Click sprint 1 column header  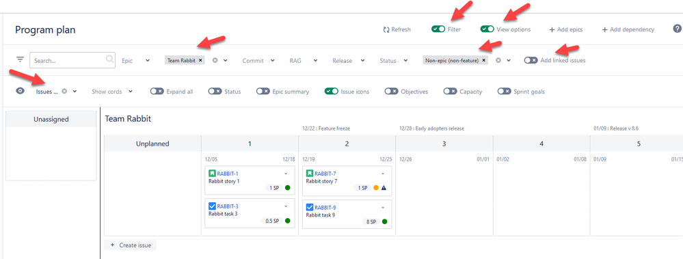(x=250, y=144)
